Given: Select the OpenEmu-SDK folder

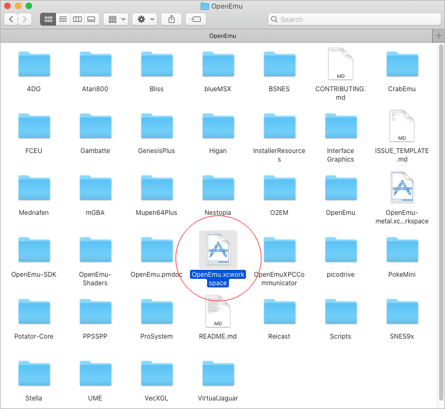Looking at the screenshot, I should click(x=34, y=250).
